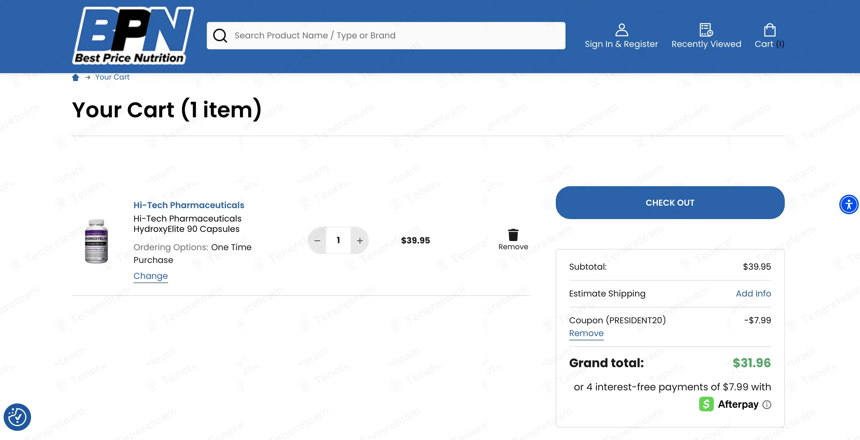The image size is (860, 440).
Task: Click the trash can Remove icon
Action: pyautogui.click(x=513, y=235)
